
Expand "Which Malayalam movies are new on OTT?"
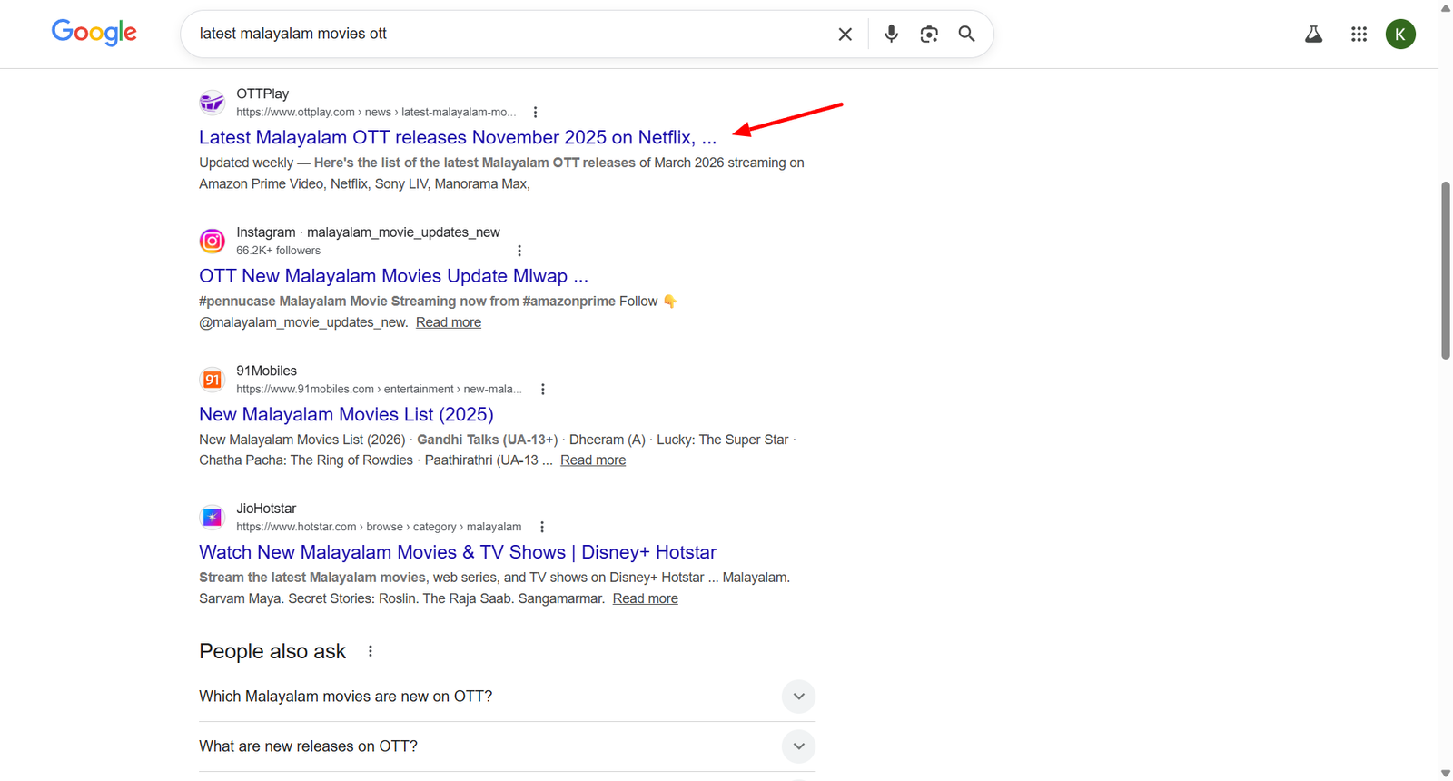pos(507,697)
